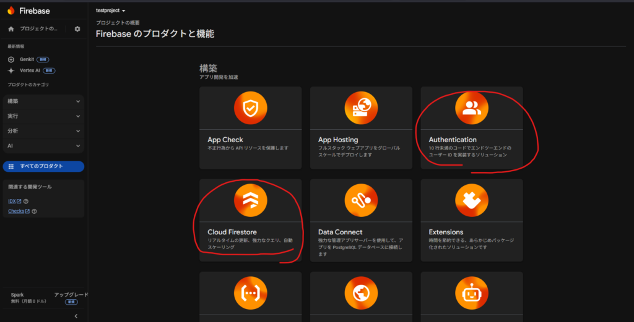The width and height of the screenshot is (634, 322).
Task: Expand the 構築 category
Action: [x=44, y=101]
